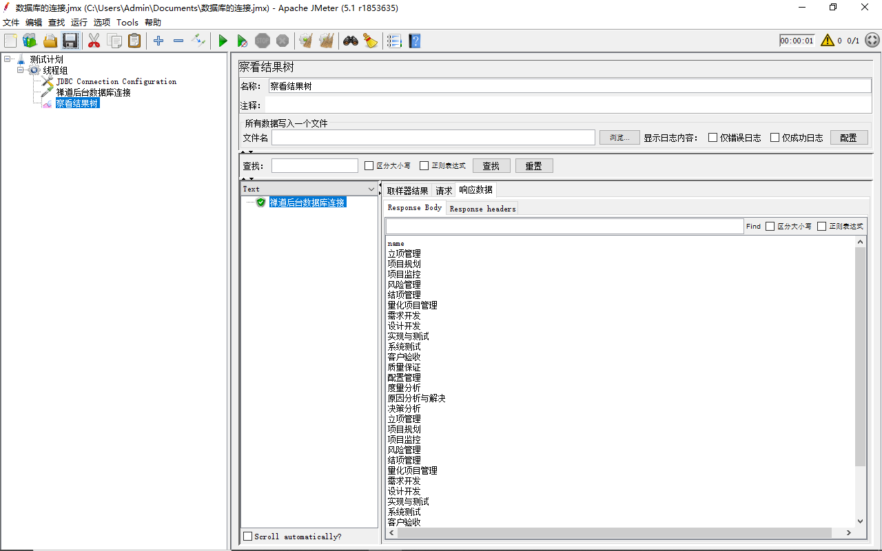Click the 重置 button
882x551 pixels.
(534, 166)
